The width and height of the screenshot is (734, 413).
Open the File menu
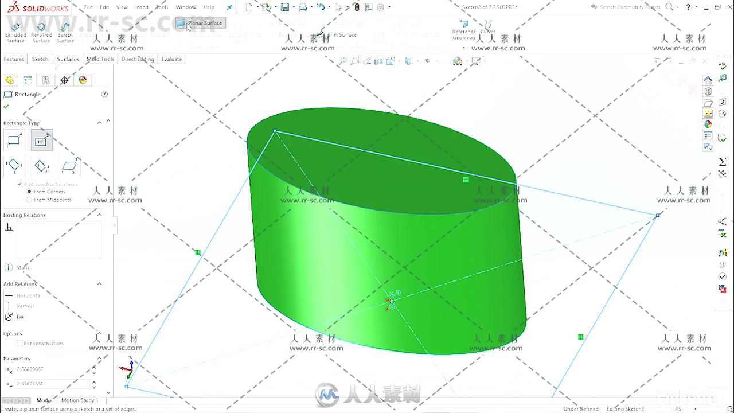point(88,7)
